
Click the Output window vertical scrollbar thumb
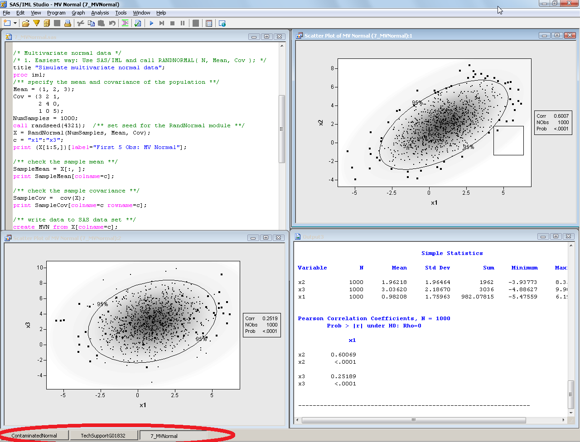pos(571,394)
